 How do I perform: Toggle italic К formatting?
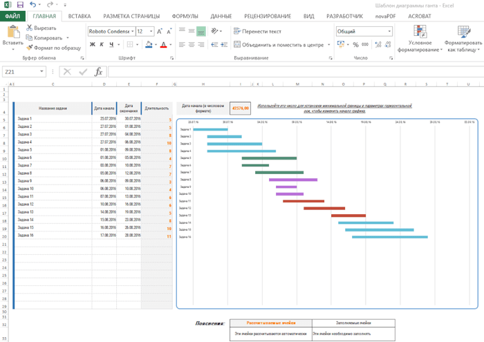tap(101, 44)
